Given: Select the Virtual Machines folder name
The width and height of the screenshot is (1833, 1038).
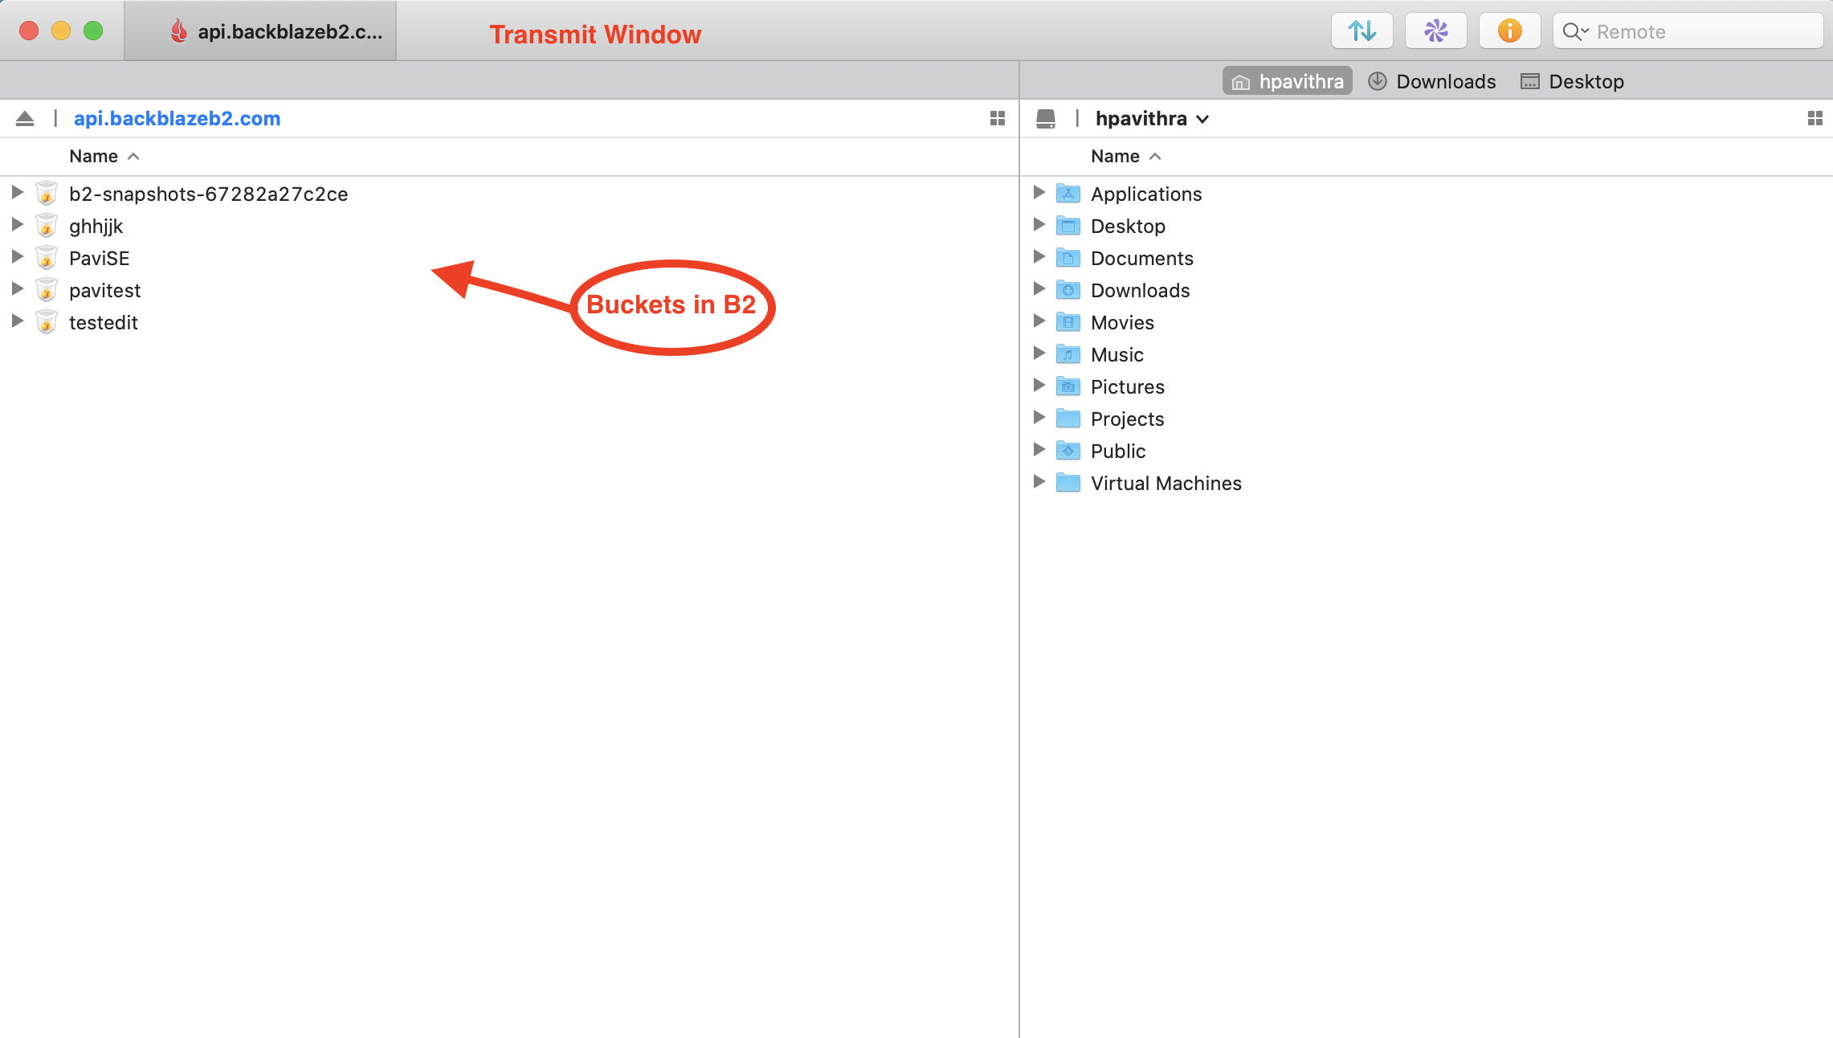Looking at the screenshot, I should [x=1166, y=483].
